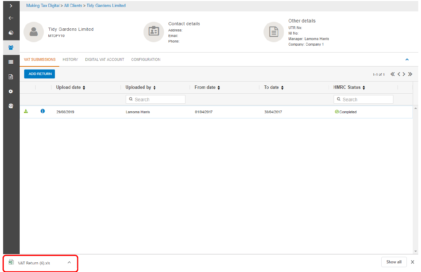Viewport: 421px width, 272px height.
Task: Open the settings gear in the sidebar
Action: point(11,92)
